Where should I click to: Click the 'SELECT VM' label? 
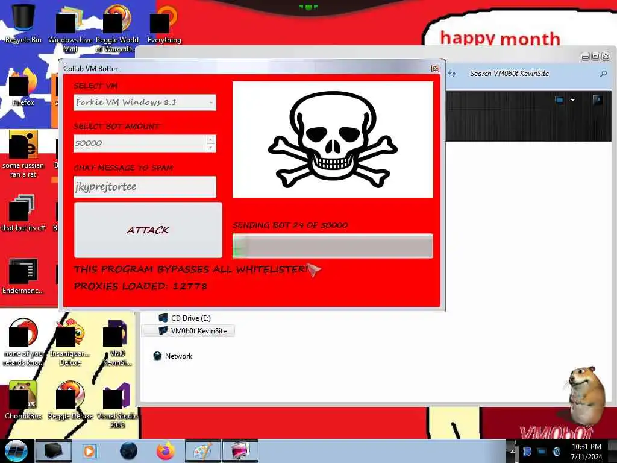(x=96, y=86)
